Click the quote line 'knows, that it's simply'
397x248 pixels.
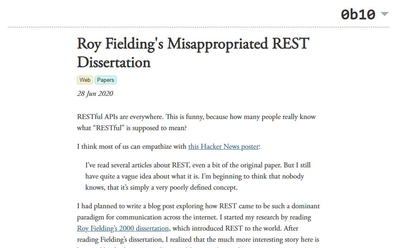(x=161, y=188)
